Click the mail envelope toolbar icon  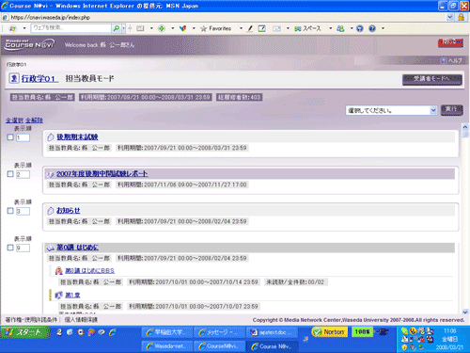[x=276, y=28]
